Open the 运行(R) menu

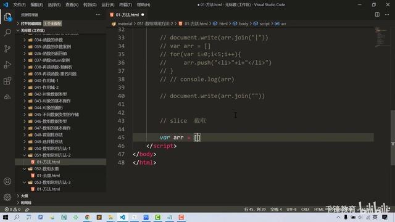pyautogui.click(x=108, y=4)
